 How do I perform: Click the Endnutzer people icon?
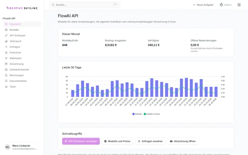pyautogui.click(x=6, y=53)
